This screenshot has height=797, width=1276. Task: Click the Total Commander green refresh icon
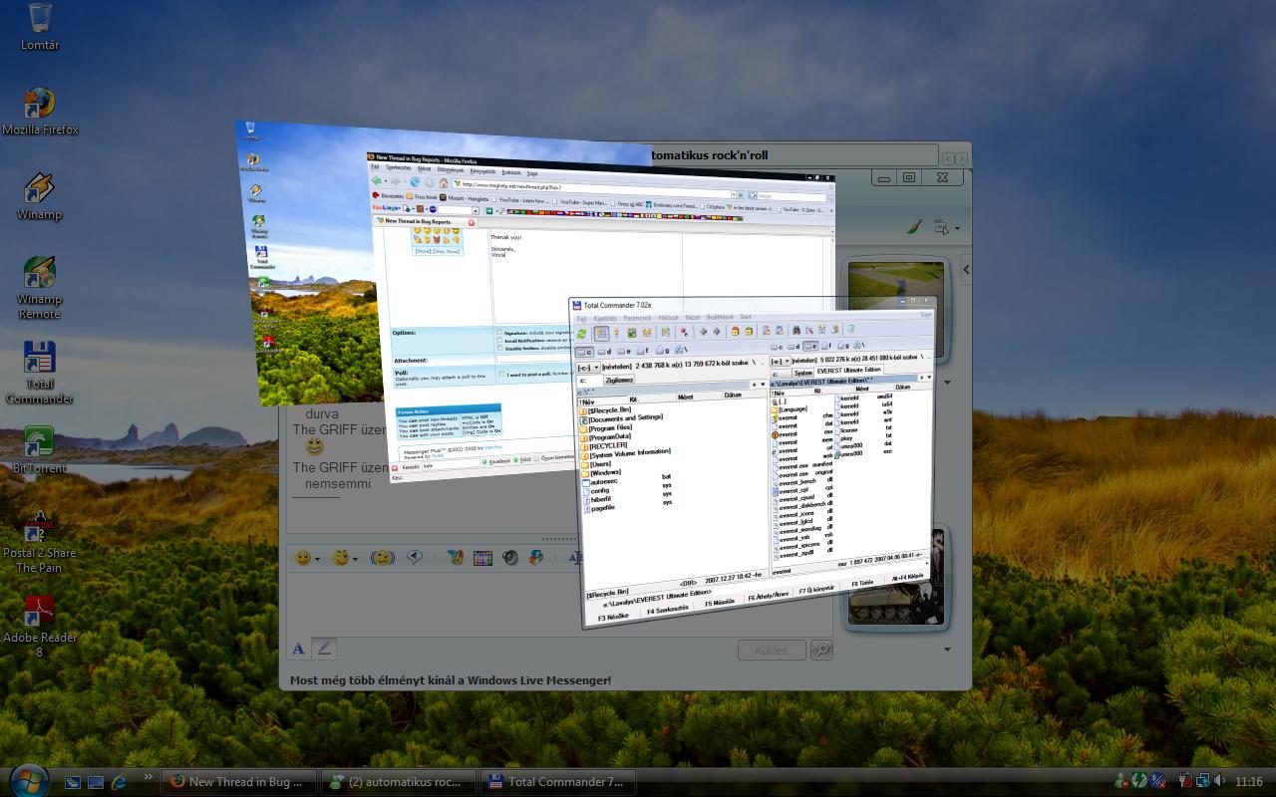581,334
